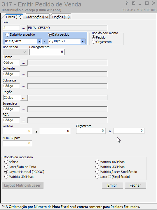Click the Fechar button
This screenshot has width=157, height=210.
tap(135, 185)
